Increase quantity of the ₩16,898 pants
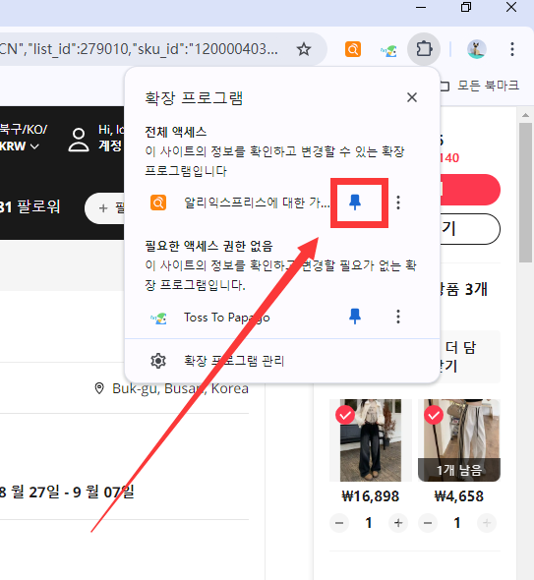The height and width of the screenshot is (580, 534). (x=398, y=523)
